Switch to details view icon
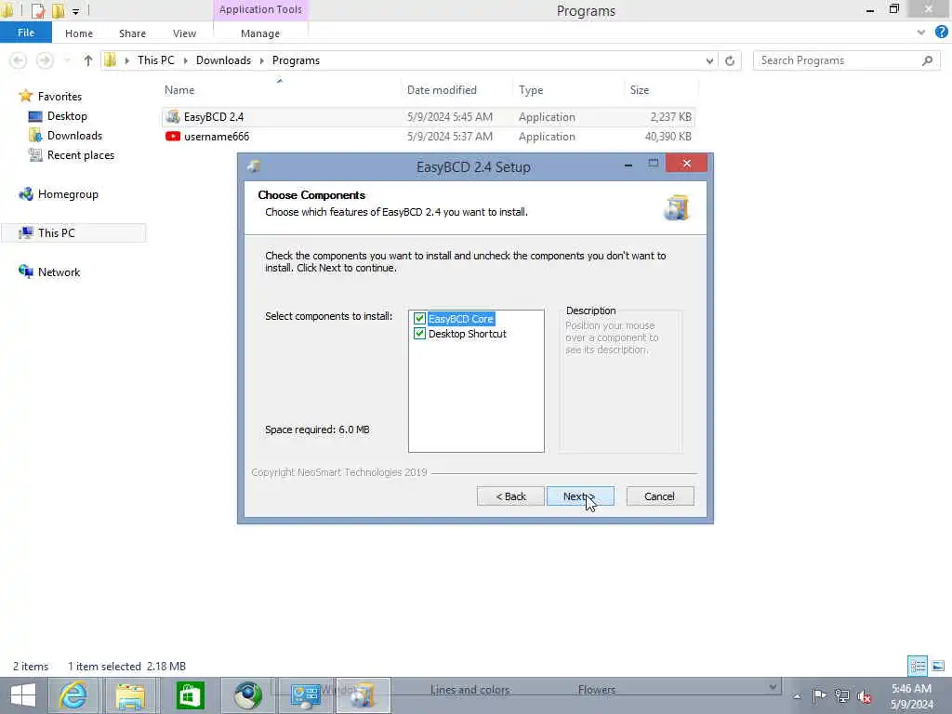Viewport: 952px width, 714px height. 918,666
